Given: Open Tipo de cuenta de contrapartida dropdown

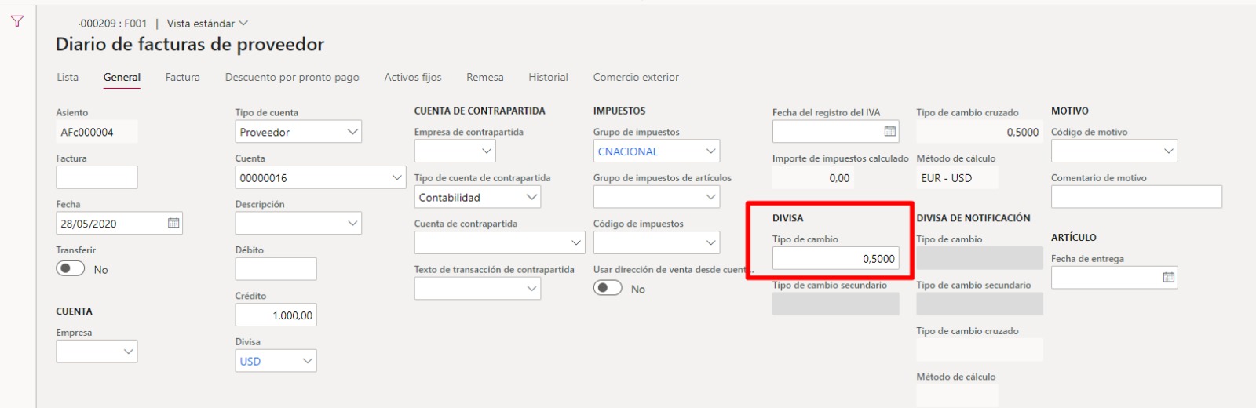Looking at the screenshot, I should (x=531, y=197).
